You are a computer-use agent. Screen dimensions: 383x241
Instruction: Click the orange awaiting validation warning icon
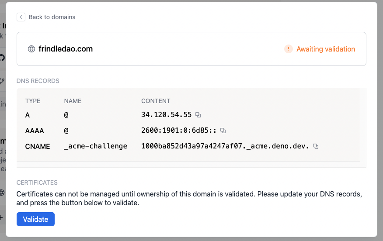(x=288, y=49)
